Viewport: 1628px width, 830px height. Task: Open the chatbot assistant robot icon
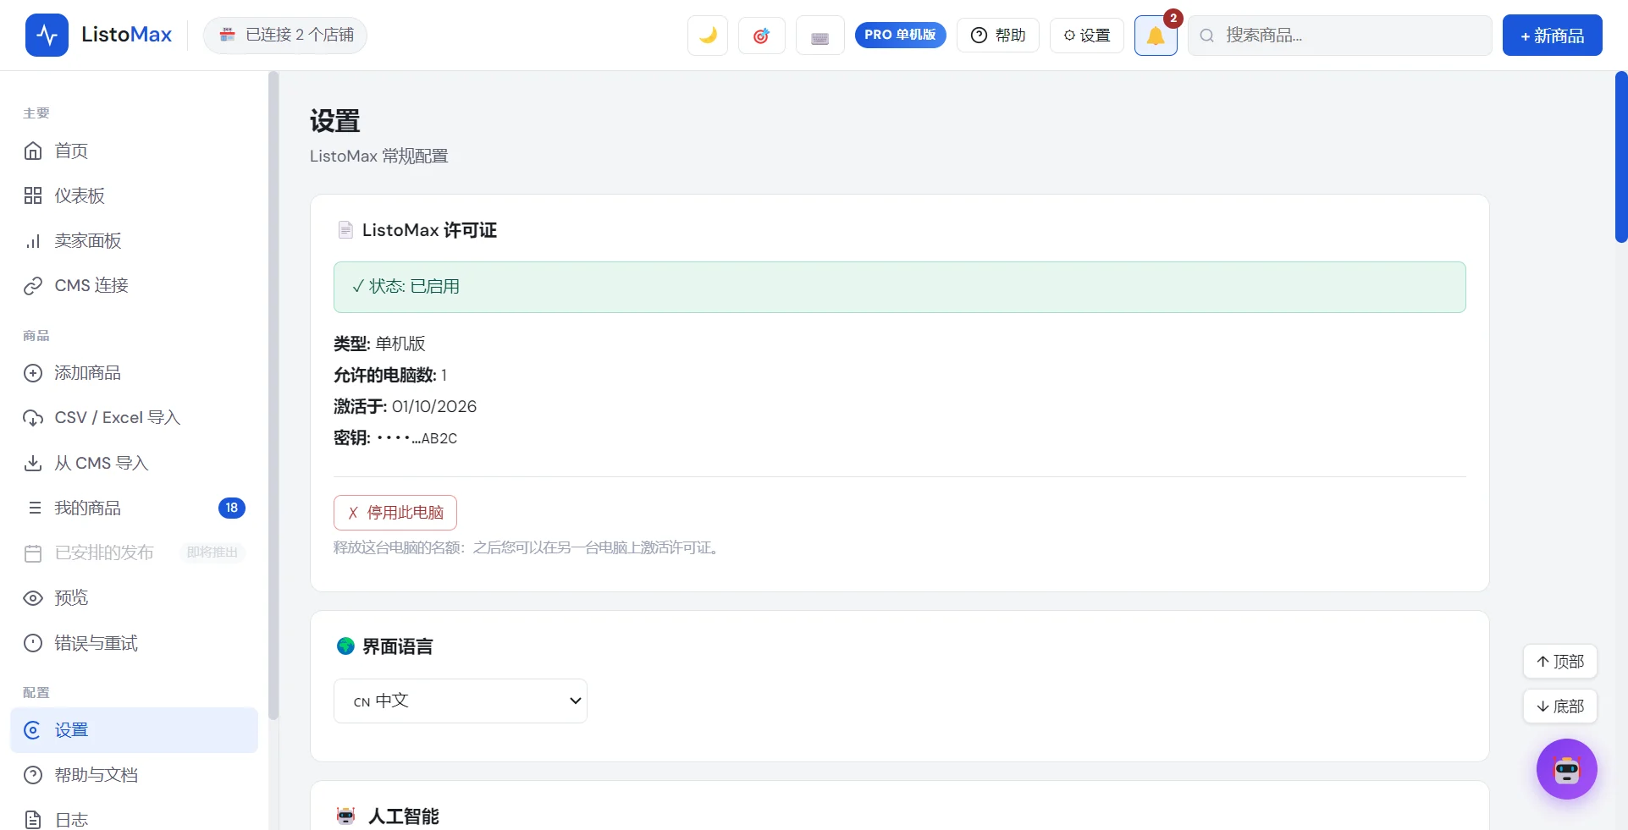click(x=1566, y=769)
